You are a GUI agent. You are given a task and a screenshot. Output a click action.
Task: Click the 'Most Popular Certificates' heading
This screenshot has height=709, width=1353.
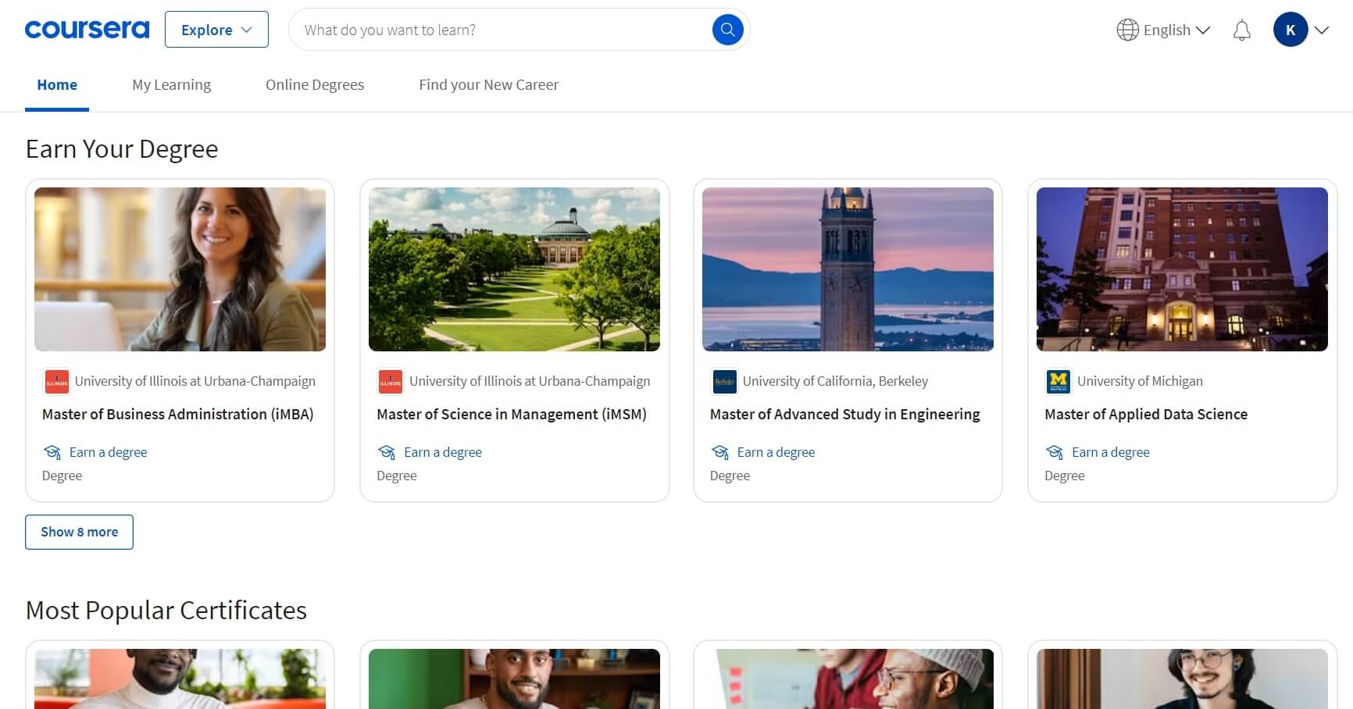[166, 610]
